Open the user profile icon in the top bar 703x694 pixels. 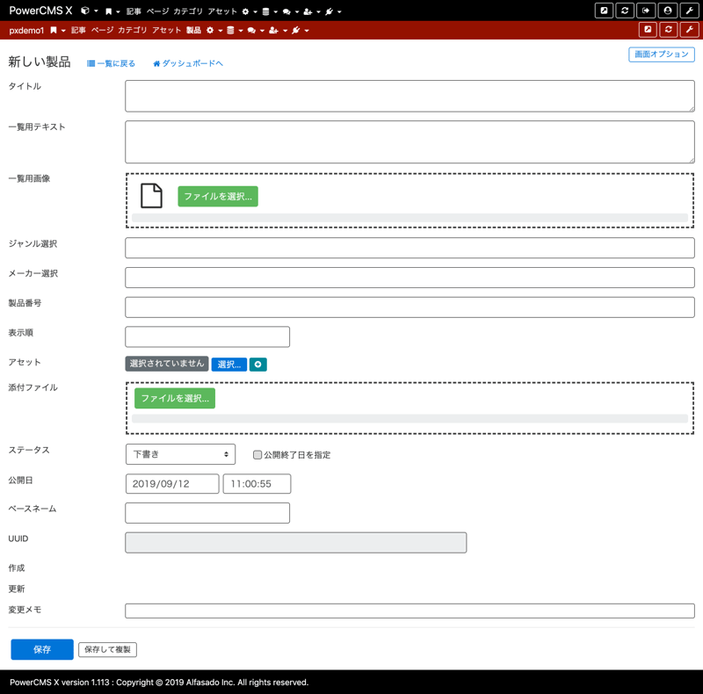668,11
